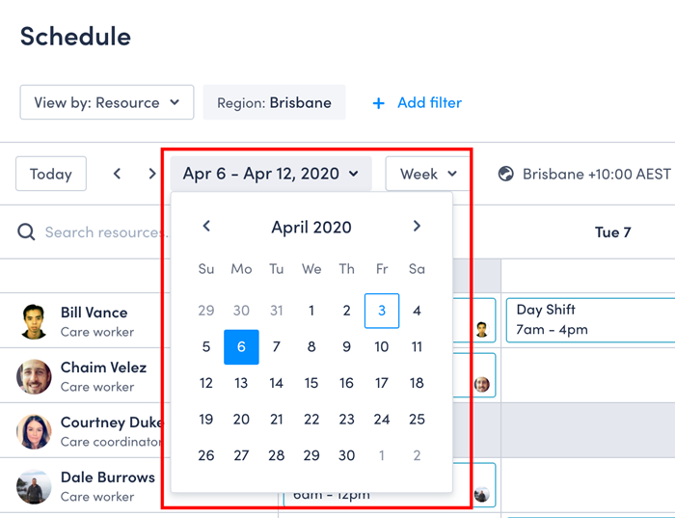Open the View by: Resource dropdown
This screenshot has height=518, width=675.
(x=107, y=102)
